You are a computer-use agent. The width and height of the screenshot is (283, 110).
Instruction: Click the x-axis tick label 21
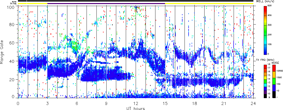[x=224, y=103]
